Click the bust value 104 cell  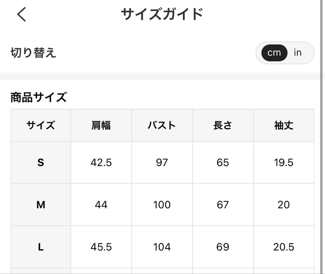tap(162, 247)
